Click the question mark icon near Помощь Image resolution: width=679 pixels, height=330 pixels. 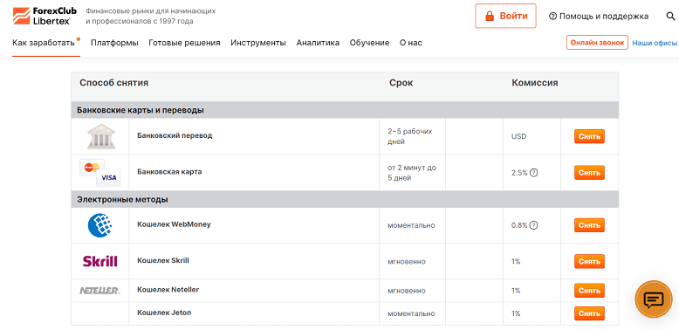click(x=552, y=17)
